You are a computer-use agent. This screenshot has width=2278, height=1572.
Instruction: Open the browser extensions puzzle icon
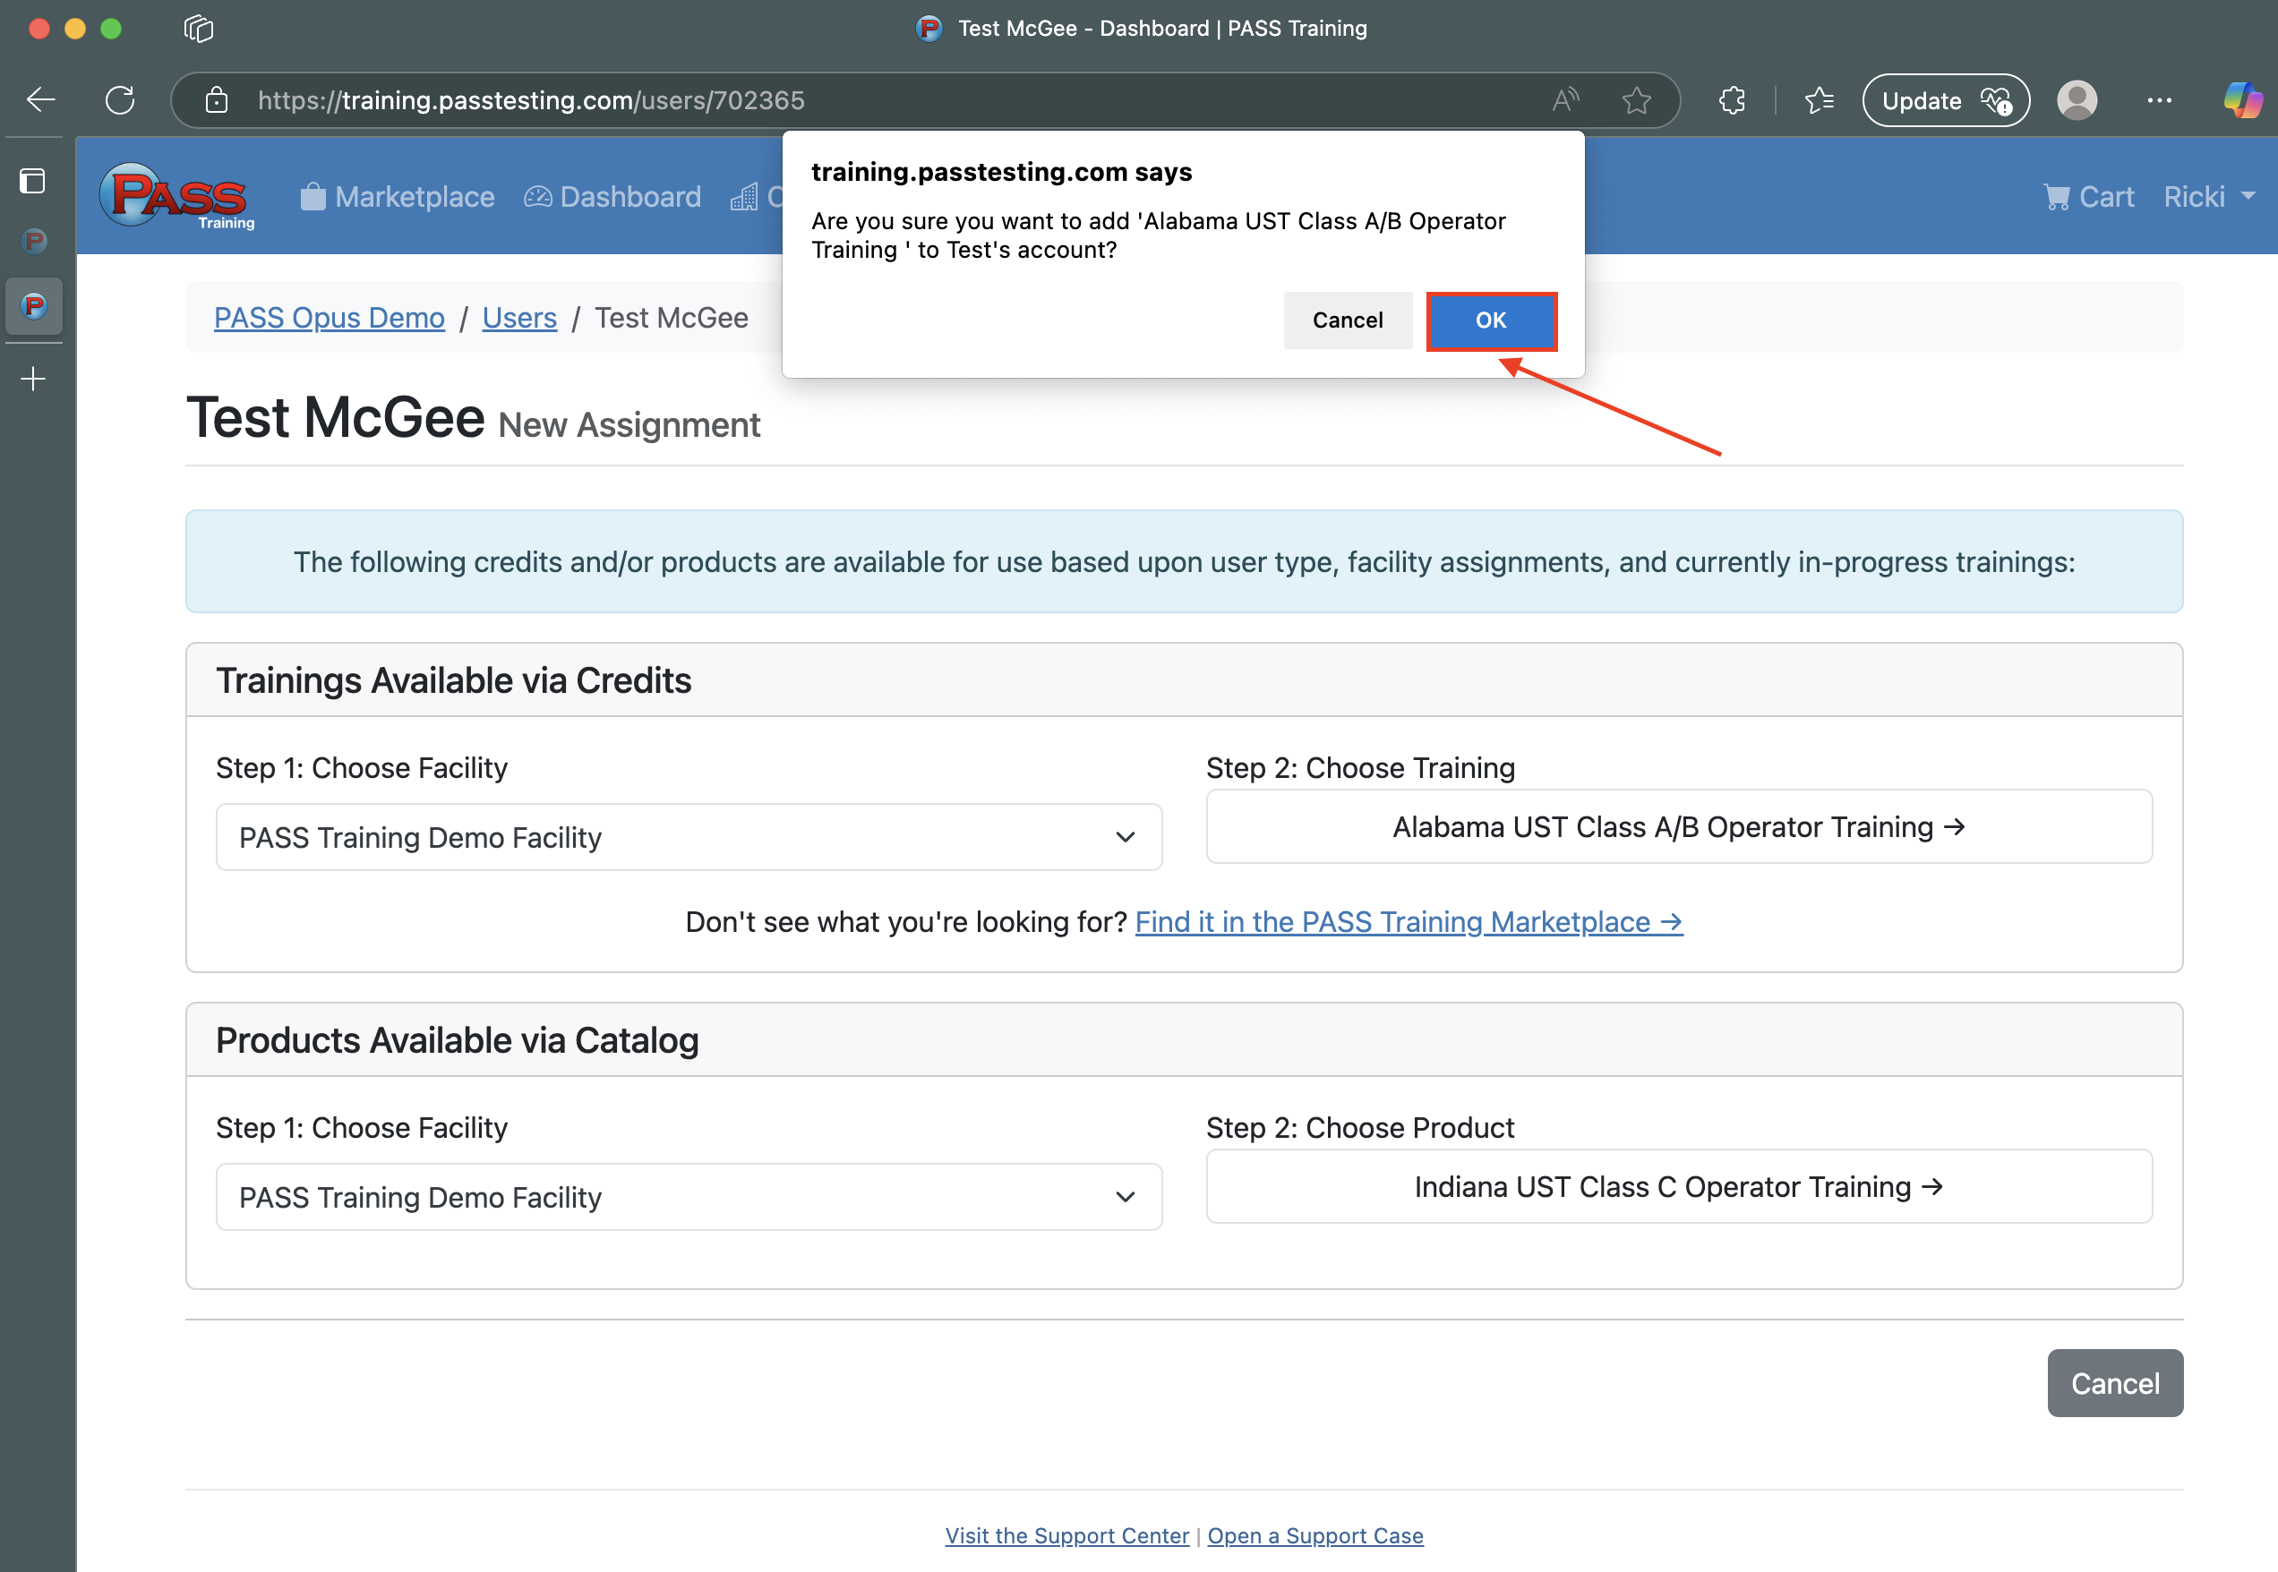[x=1732, y=99]
